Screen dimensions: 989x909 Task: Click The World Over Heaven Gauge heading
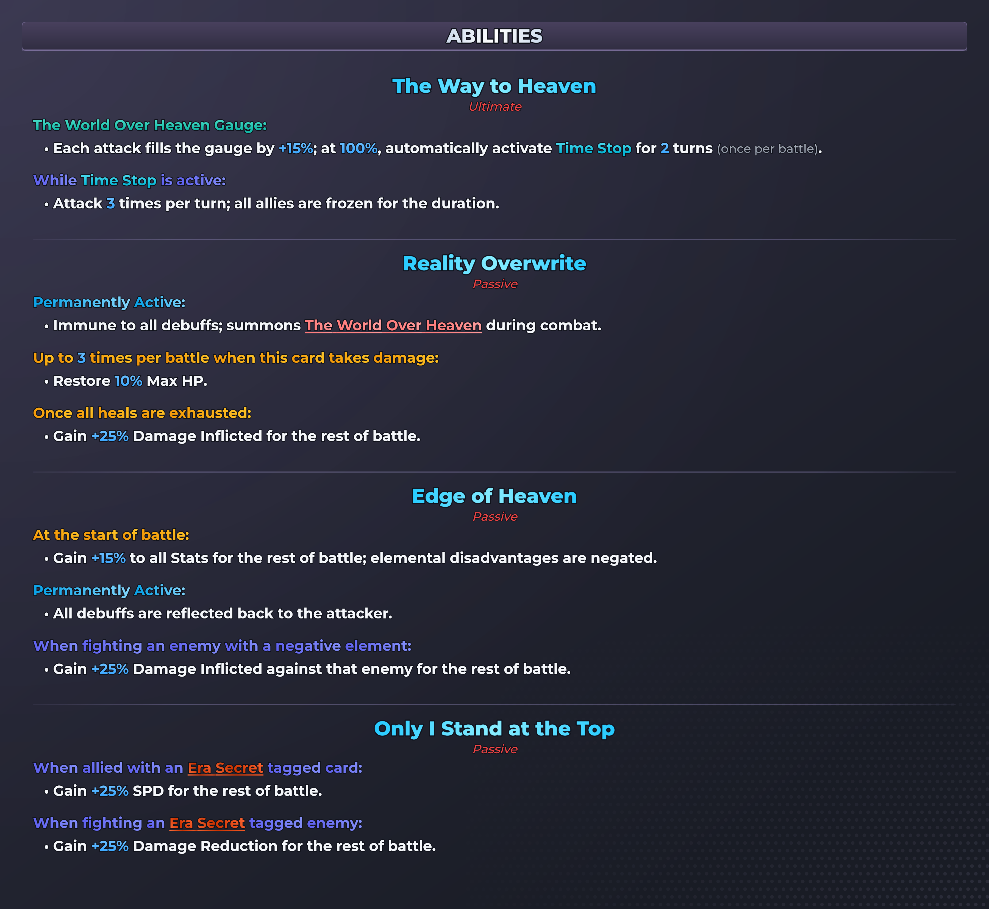click(x=149, y=126)
